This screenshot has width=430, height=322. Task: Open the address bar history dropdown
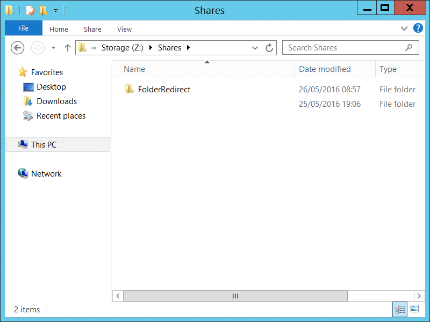pyautogui.click(x=255, y=48)
